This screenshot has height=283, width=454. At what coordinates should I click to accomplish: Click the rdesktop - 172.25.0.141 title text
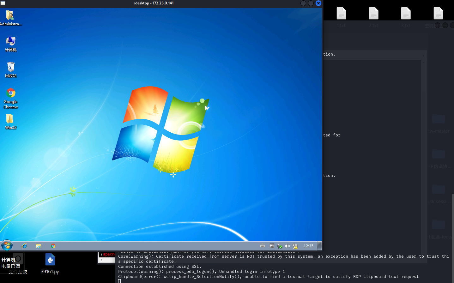(x=154, y=3)
